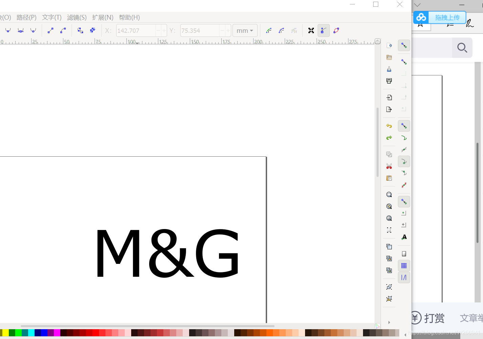Open the 滤镜(S) menu
The height and width of the screenshot is (339, 483).
[77, 17]
